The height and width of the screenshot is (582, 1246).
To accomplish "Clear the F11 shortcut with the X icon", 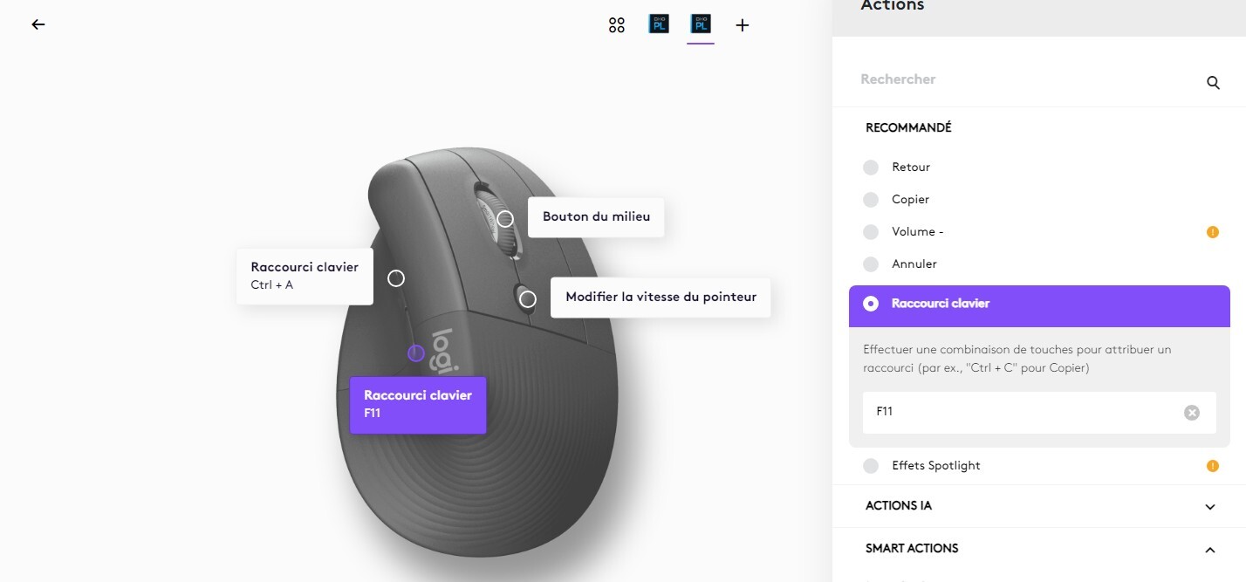I will pos(1191,413).
